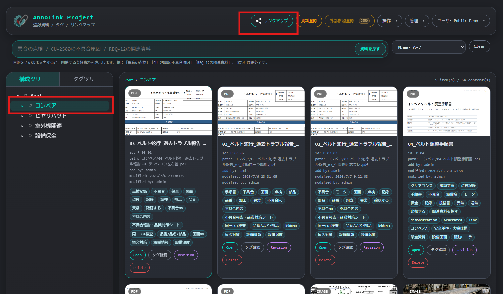This screenshot has height=294, width=504.
Task: Click the 調整 tag on card P_03_01
Action: pos(164,200)
